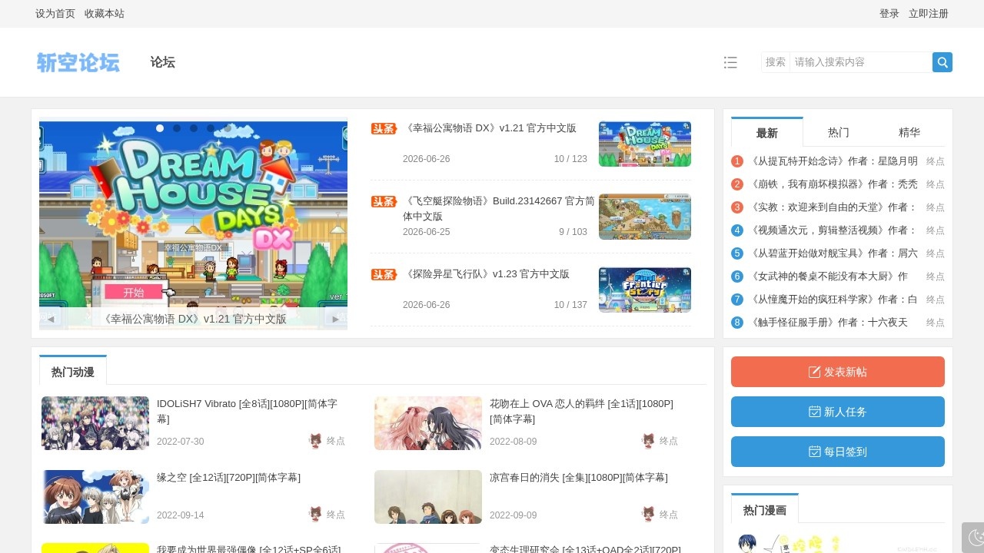Open the 缘之空 anime thumbnail

pyautogui.click(x=95, y=497)
